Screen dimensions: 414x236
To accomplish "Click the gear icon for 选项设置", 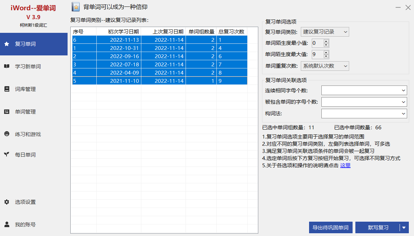I will [7, 202].
